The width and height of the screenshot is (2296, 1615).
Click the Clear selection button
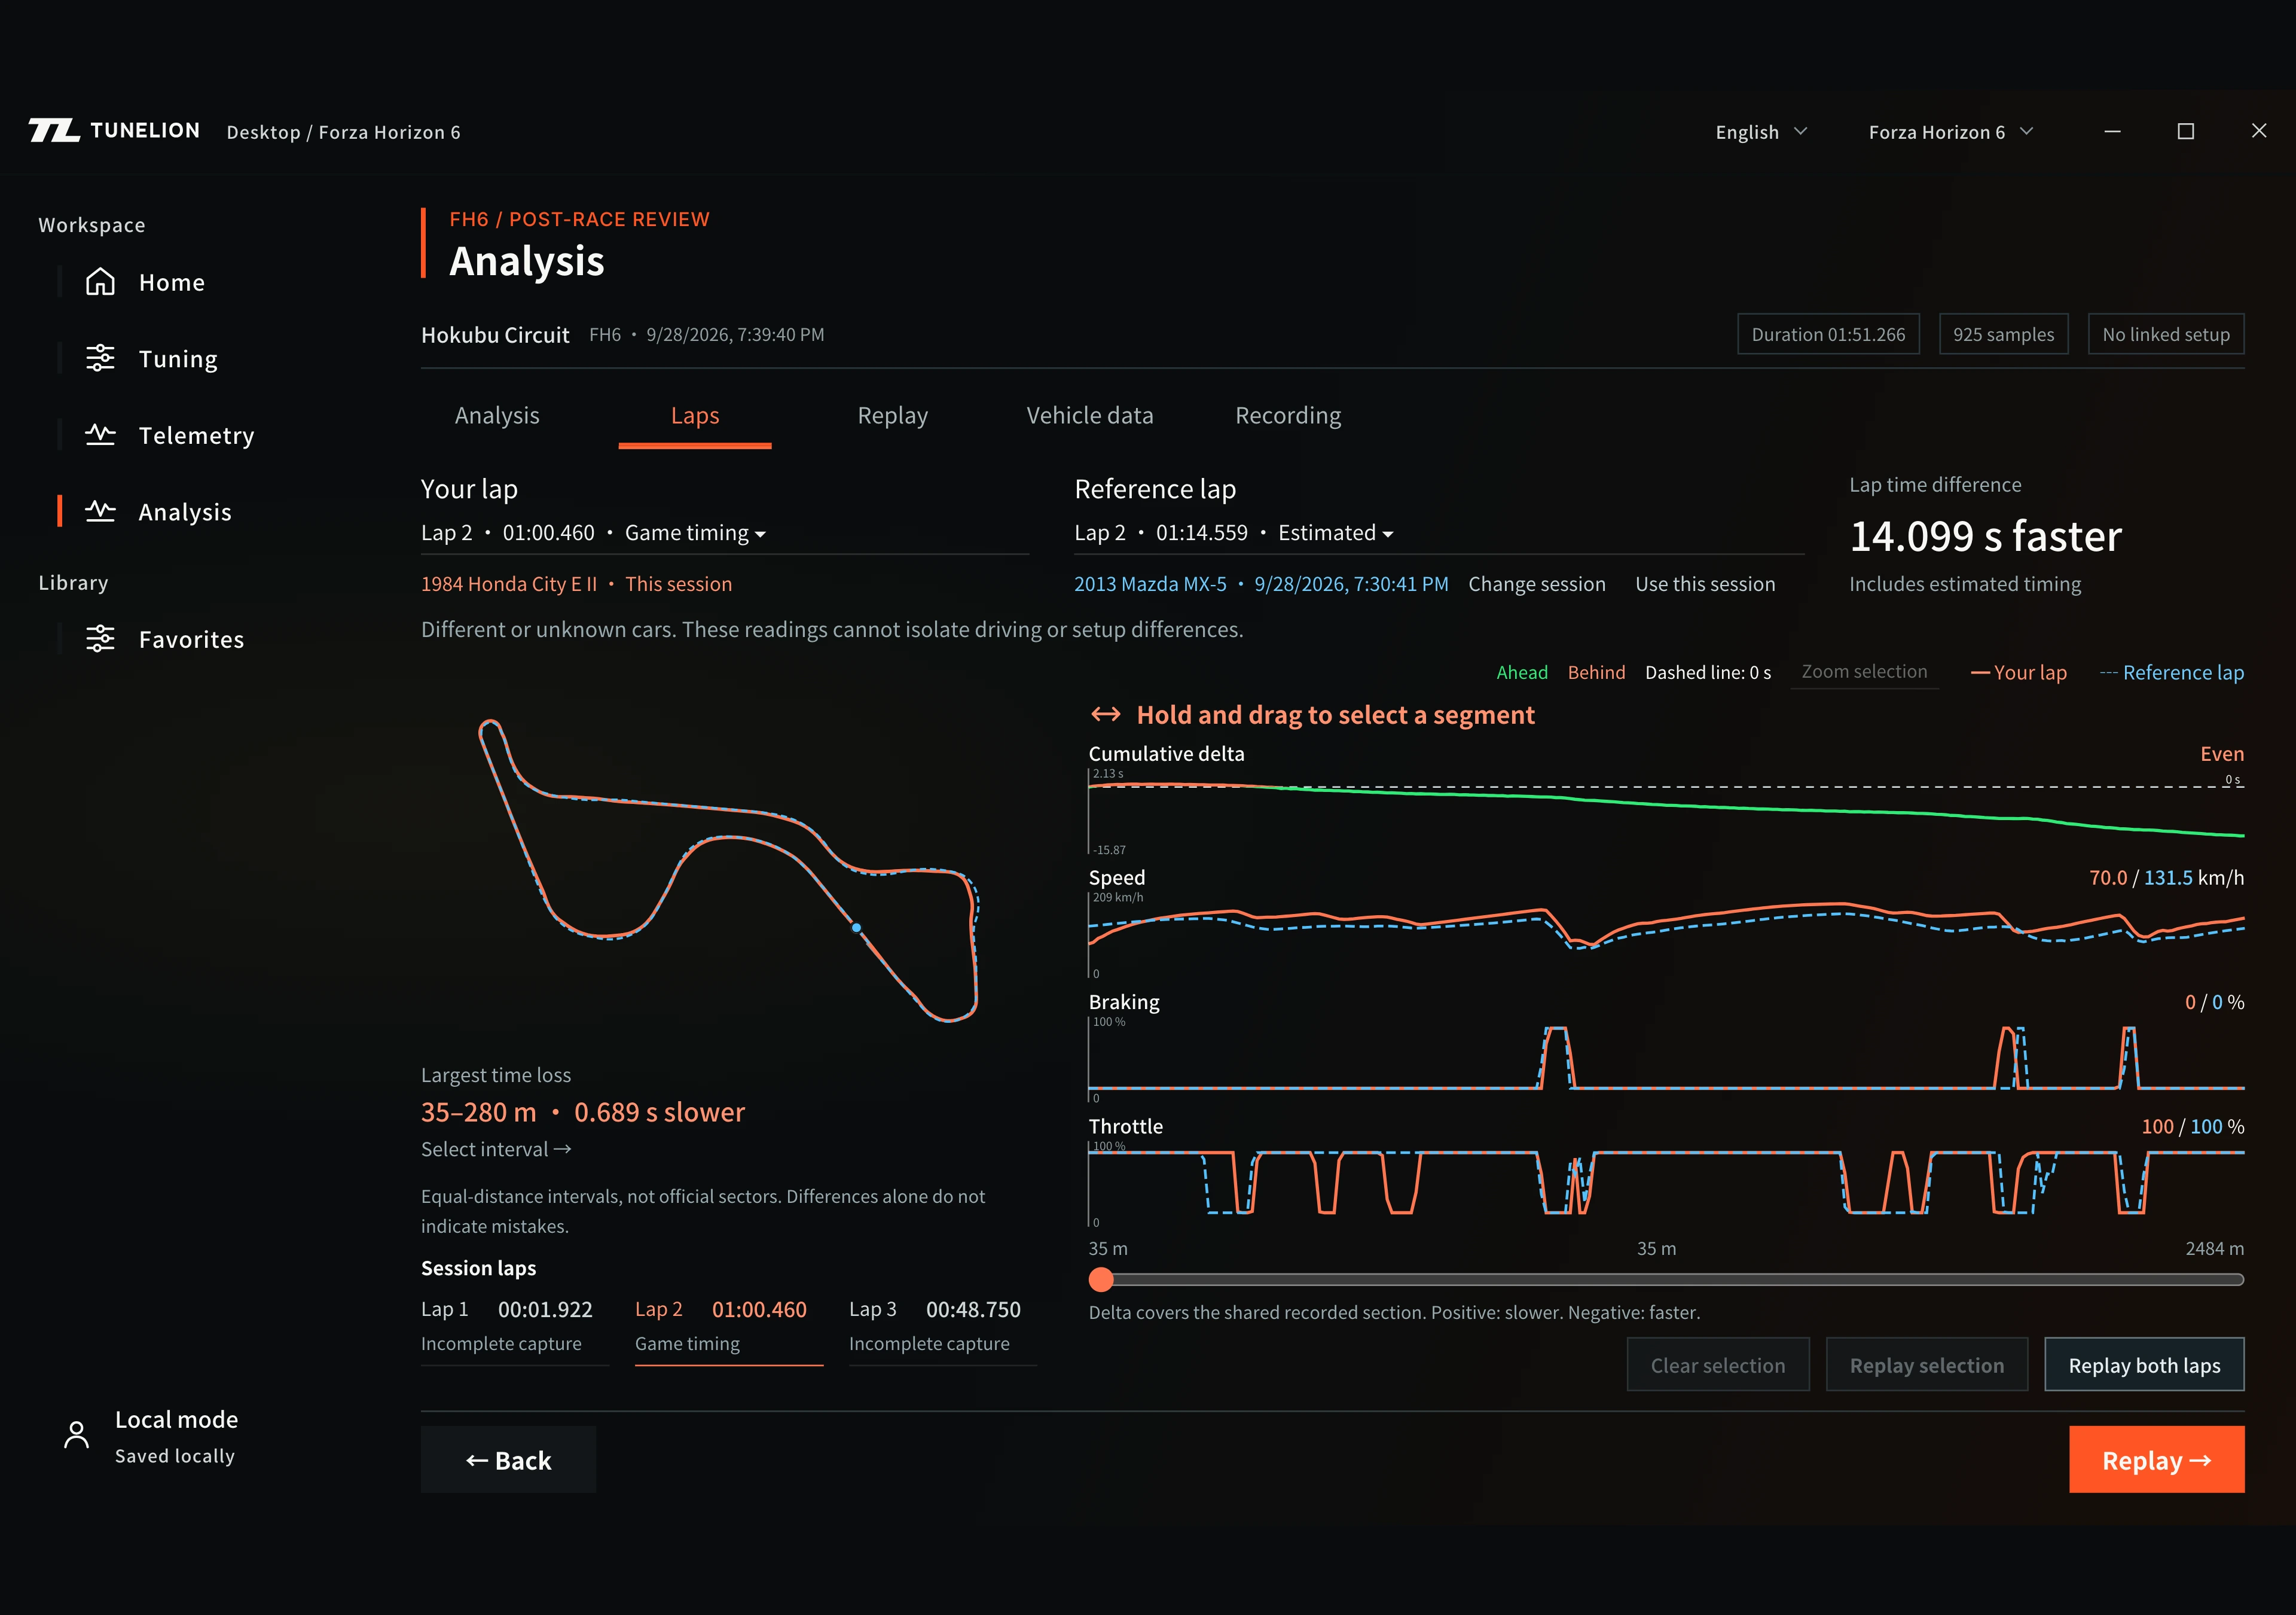pos(1718,1365)
